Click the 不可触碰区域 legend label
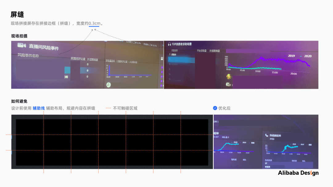Viewport: 333px width, 187px height. click(125, 108)
